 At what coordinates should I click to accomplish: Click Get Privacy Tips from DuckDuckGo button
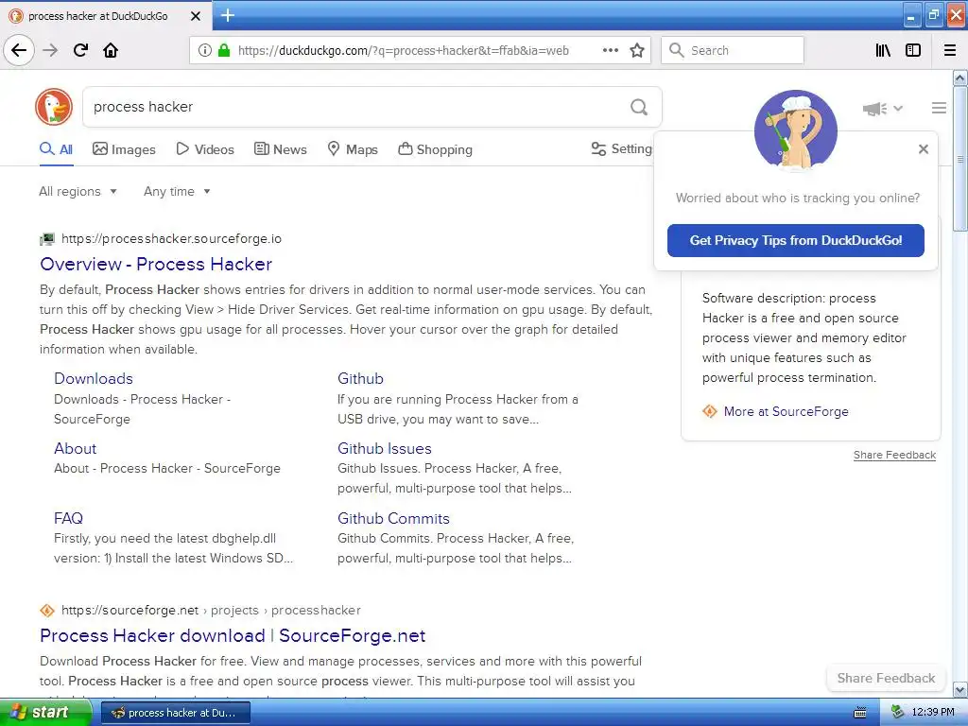click(x=795, y=240)
